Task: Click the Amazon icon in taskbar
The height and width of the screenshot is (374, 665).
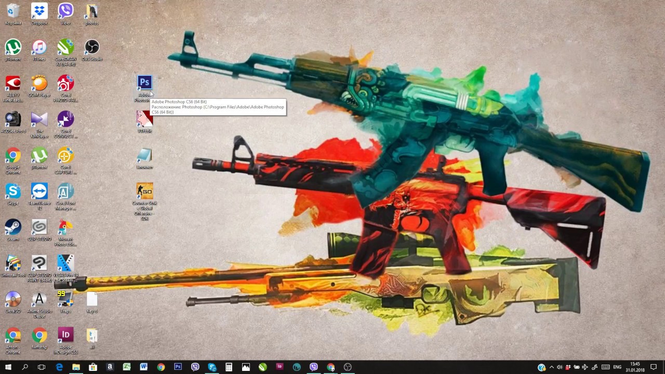Action: click(110, 367)
